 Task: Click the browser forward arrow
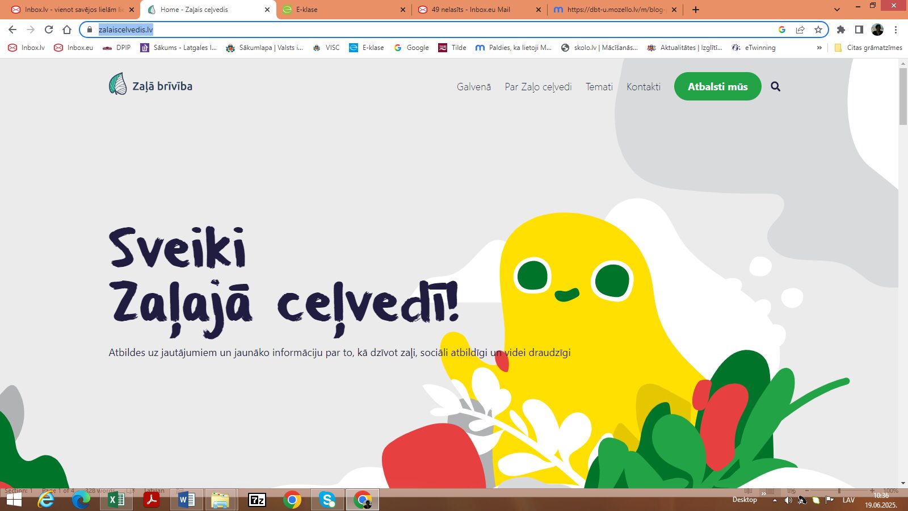(x=31, y=30)
